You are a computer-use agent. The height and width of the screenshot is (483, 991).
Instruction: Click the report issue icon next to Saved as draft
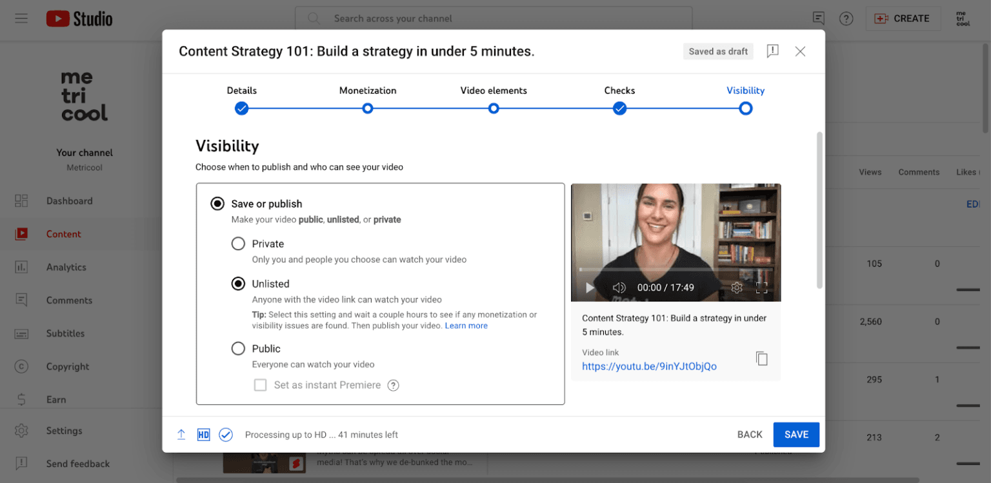click(x=772, y=51)
